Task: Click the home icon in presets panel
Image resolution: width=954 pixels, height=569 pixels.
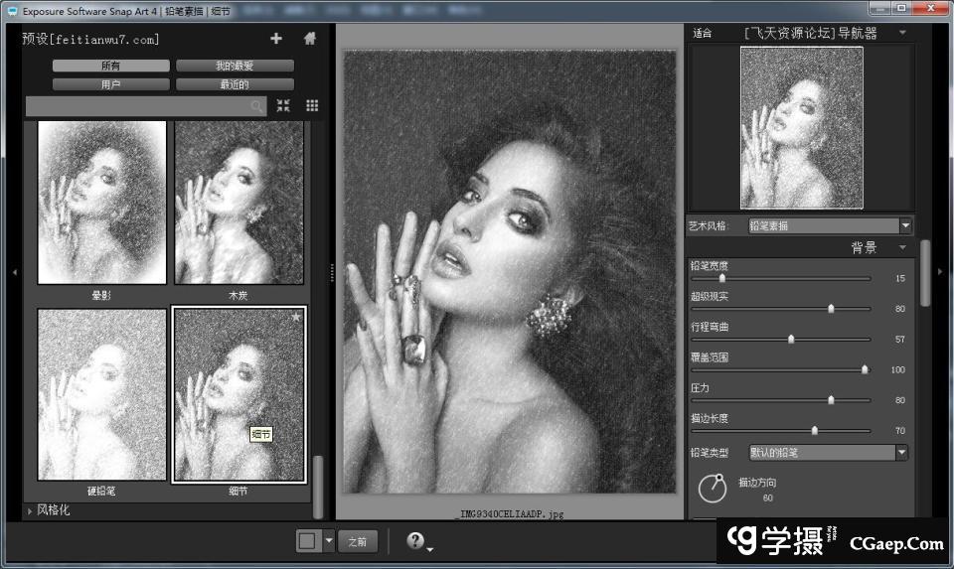Action: pos(310,39)
